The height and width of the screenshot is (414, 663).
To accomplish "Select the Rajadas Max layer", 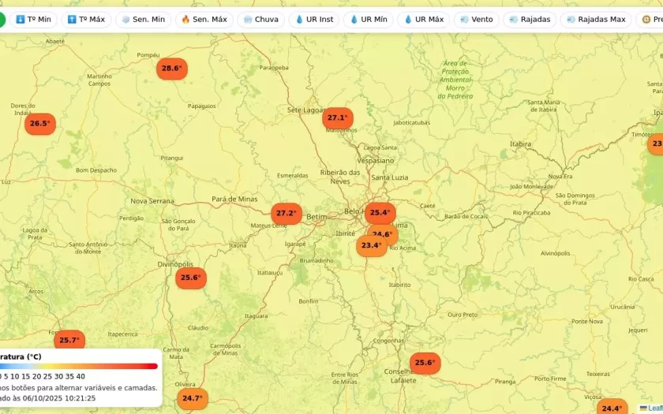I will 595,19.
